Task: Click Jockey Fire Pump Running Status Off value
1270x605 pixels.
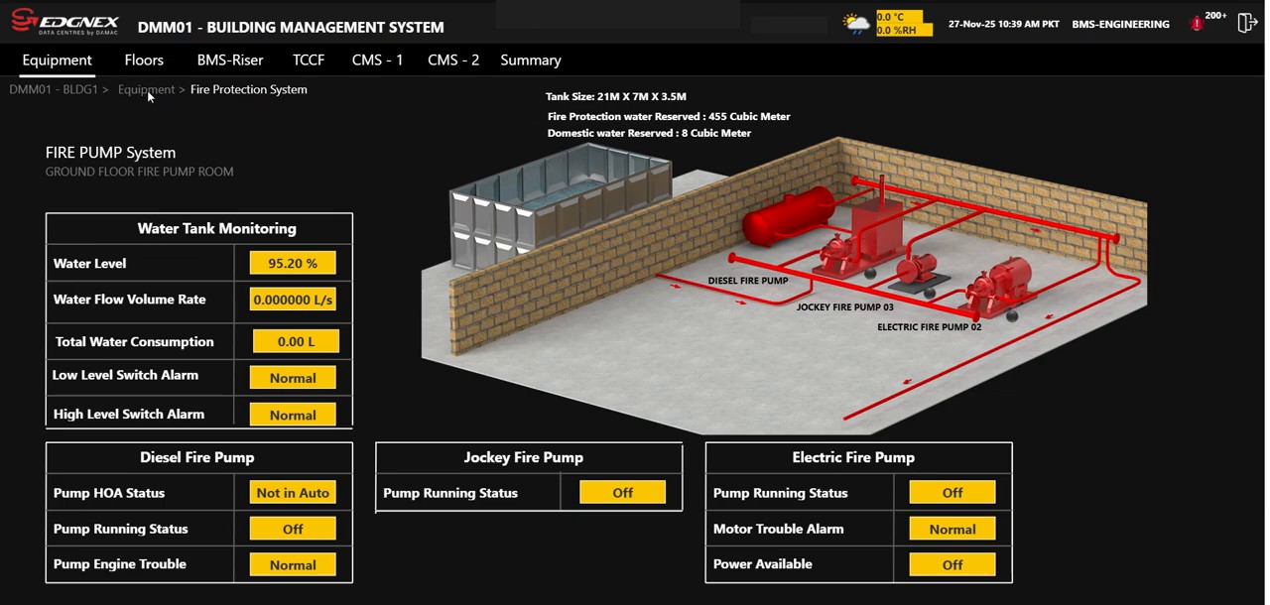Action: click(x=622, y=492)
